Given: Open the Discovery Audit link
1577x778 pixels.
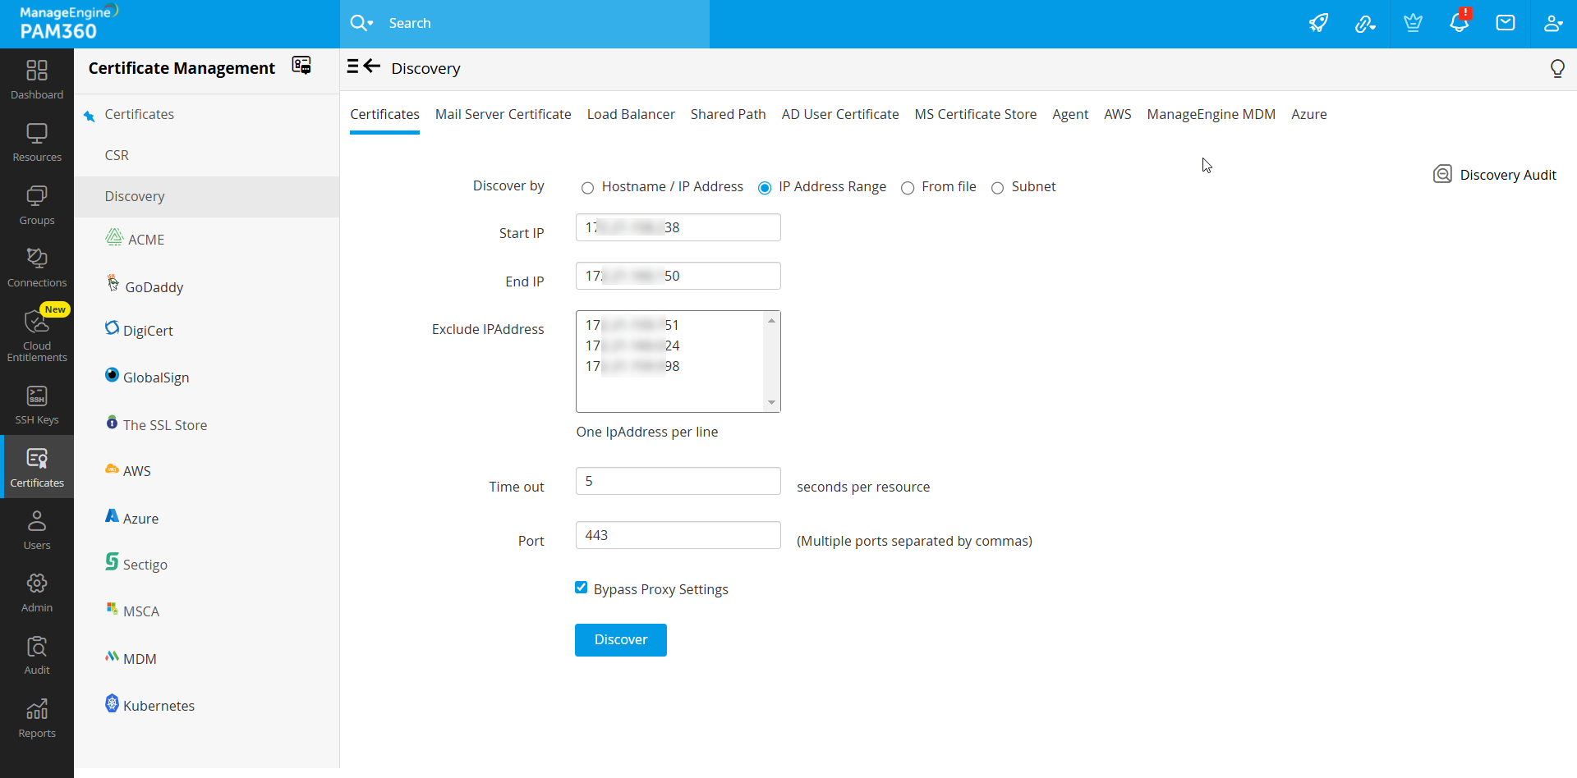Looking at the screenshot, I should (x=1495, y=175).
